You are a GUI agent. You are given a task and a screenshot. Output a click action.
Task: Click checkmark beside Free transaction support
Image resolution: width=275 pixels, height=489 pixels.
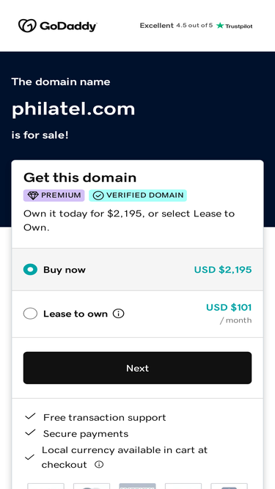(x=30, y=416)
